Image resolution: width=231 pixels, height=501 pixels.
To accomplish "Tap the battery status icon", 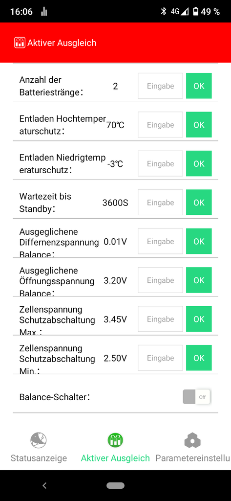I will pyautogui.click(x=196, y=12).
